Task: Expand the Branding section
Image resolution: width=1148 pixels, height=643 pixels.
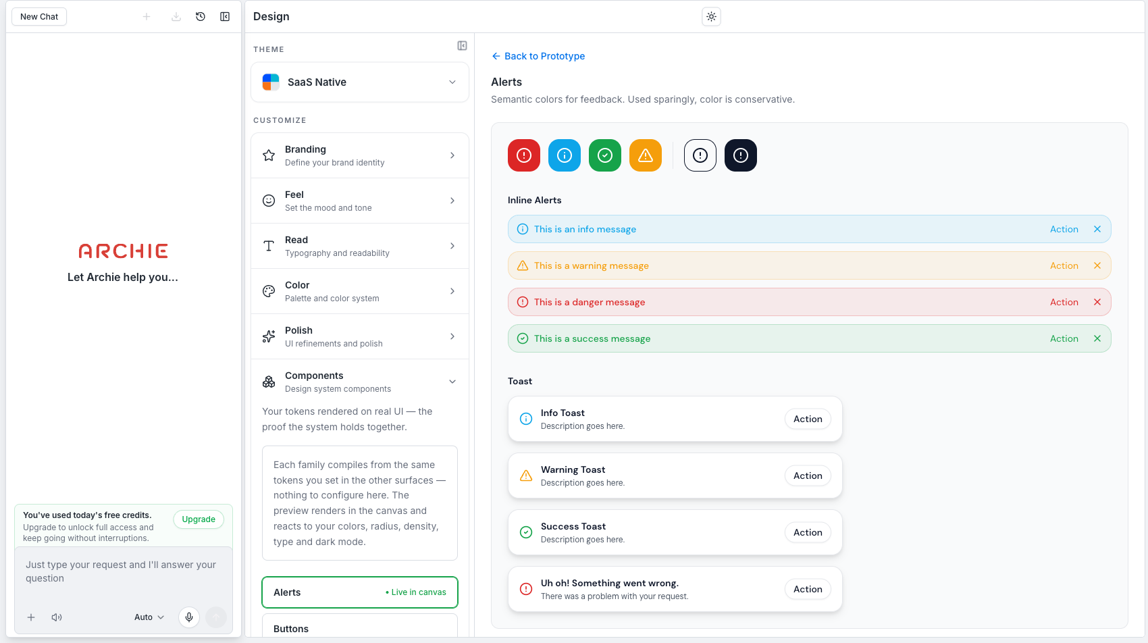Action: click(x=360, y=155)
